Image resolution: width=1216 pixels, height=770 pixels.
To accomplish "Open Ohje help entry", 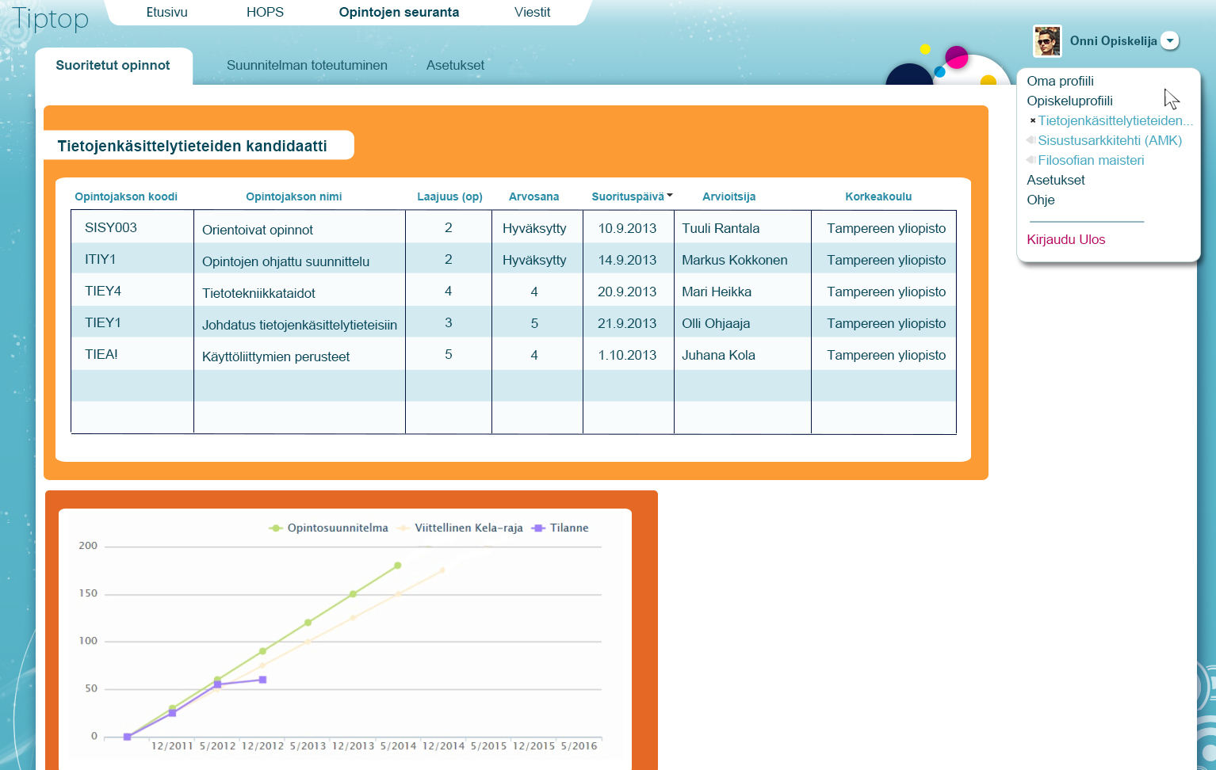I will pos(1041,200).
